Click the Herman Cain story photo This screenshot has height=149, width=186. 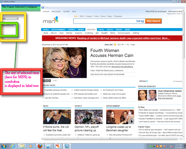65,62
